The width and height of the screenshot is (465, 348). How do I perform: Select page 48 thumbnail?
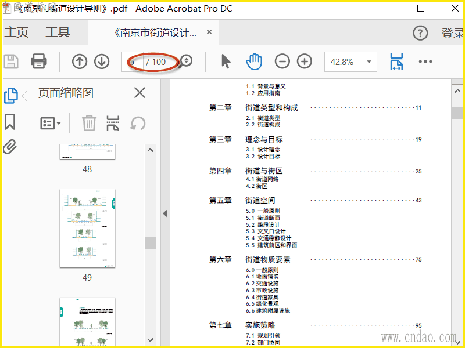click(88, 151)
